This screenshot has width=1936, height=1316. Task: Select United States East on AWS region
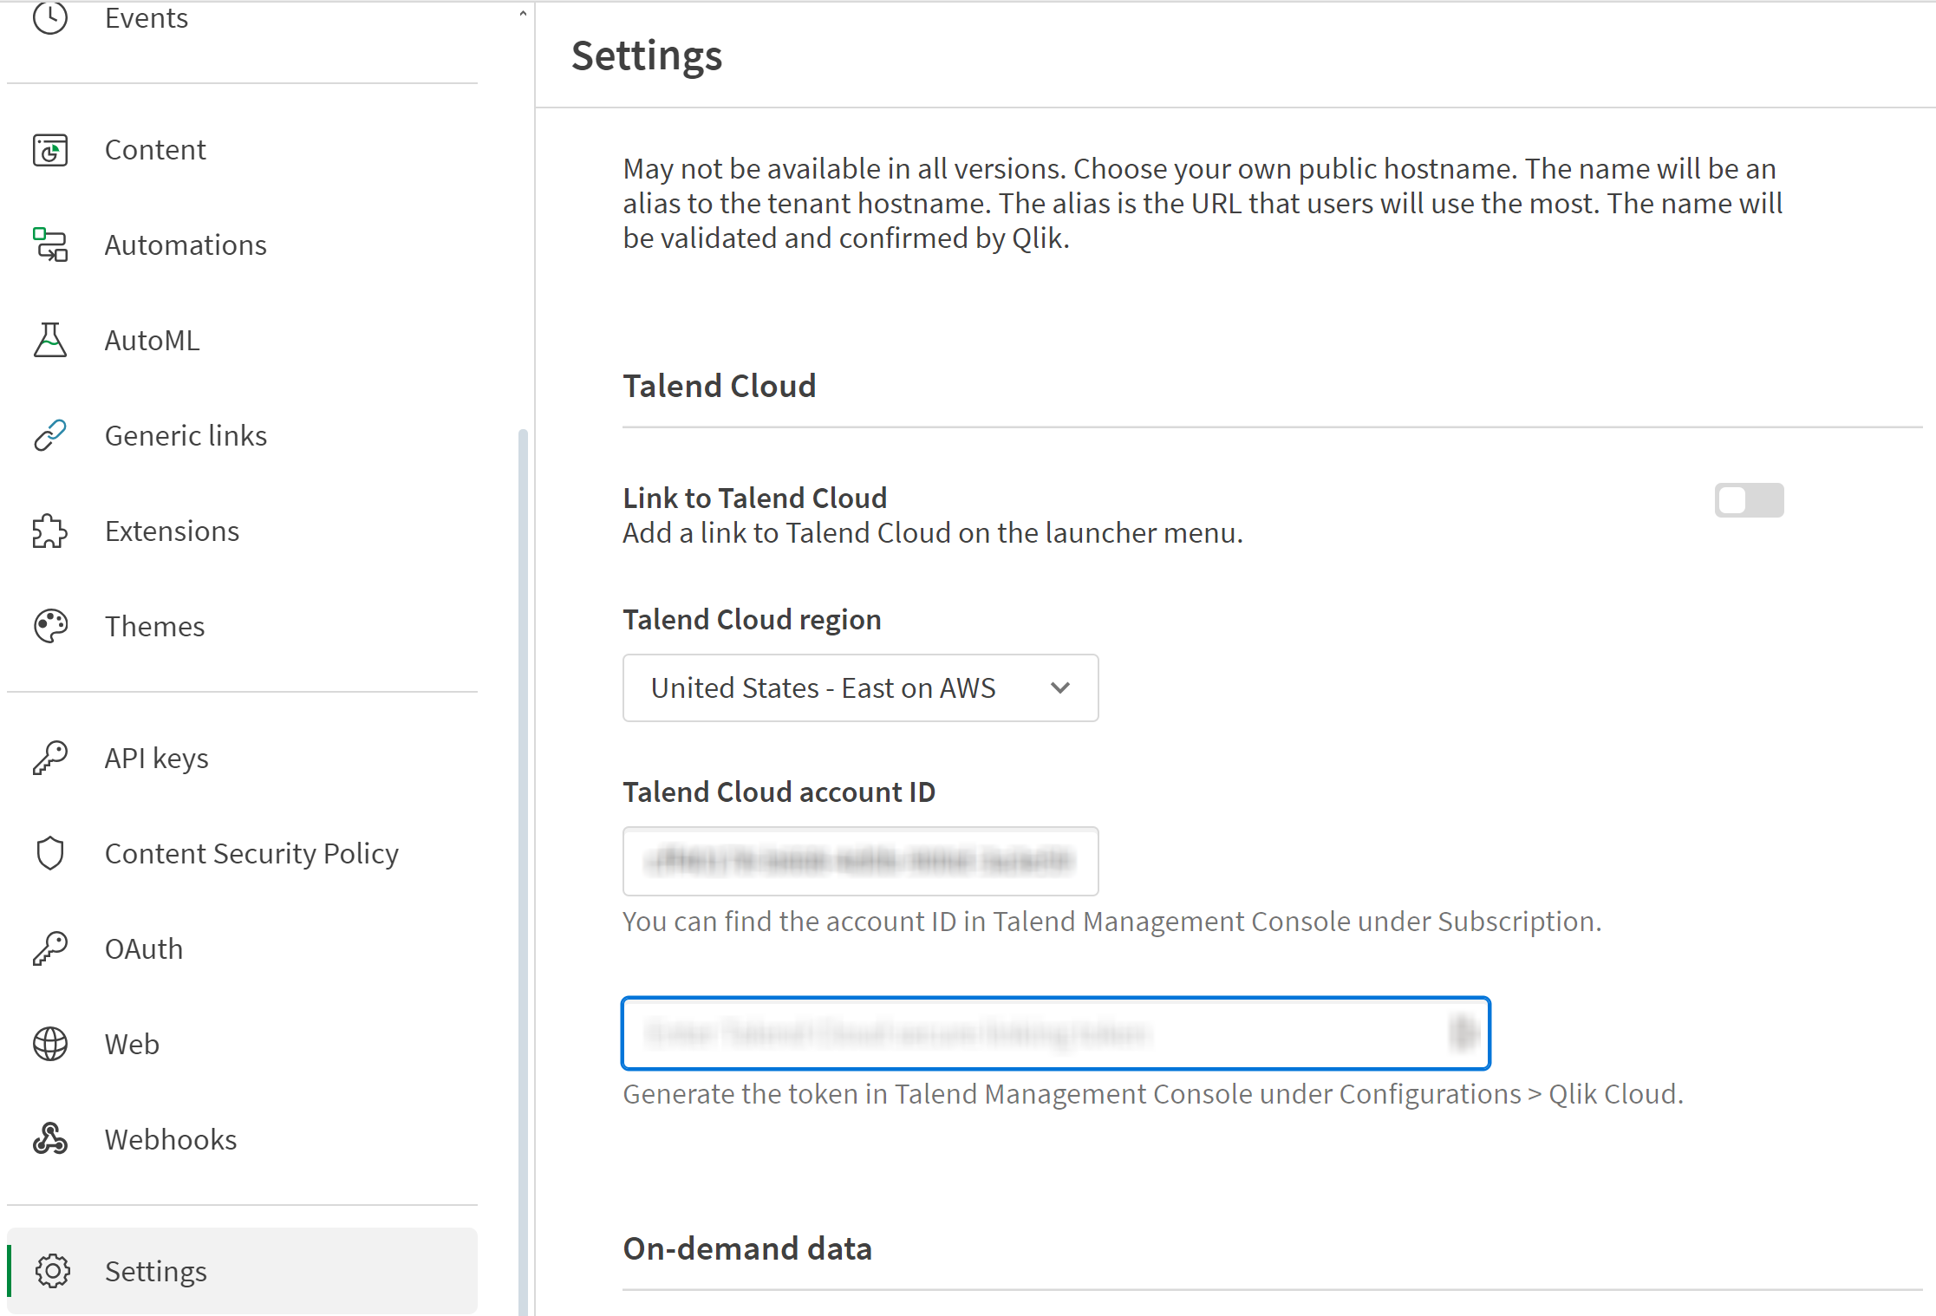[861, 687]
